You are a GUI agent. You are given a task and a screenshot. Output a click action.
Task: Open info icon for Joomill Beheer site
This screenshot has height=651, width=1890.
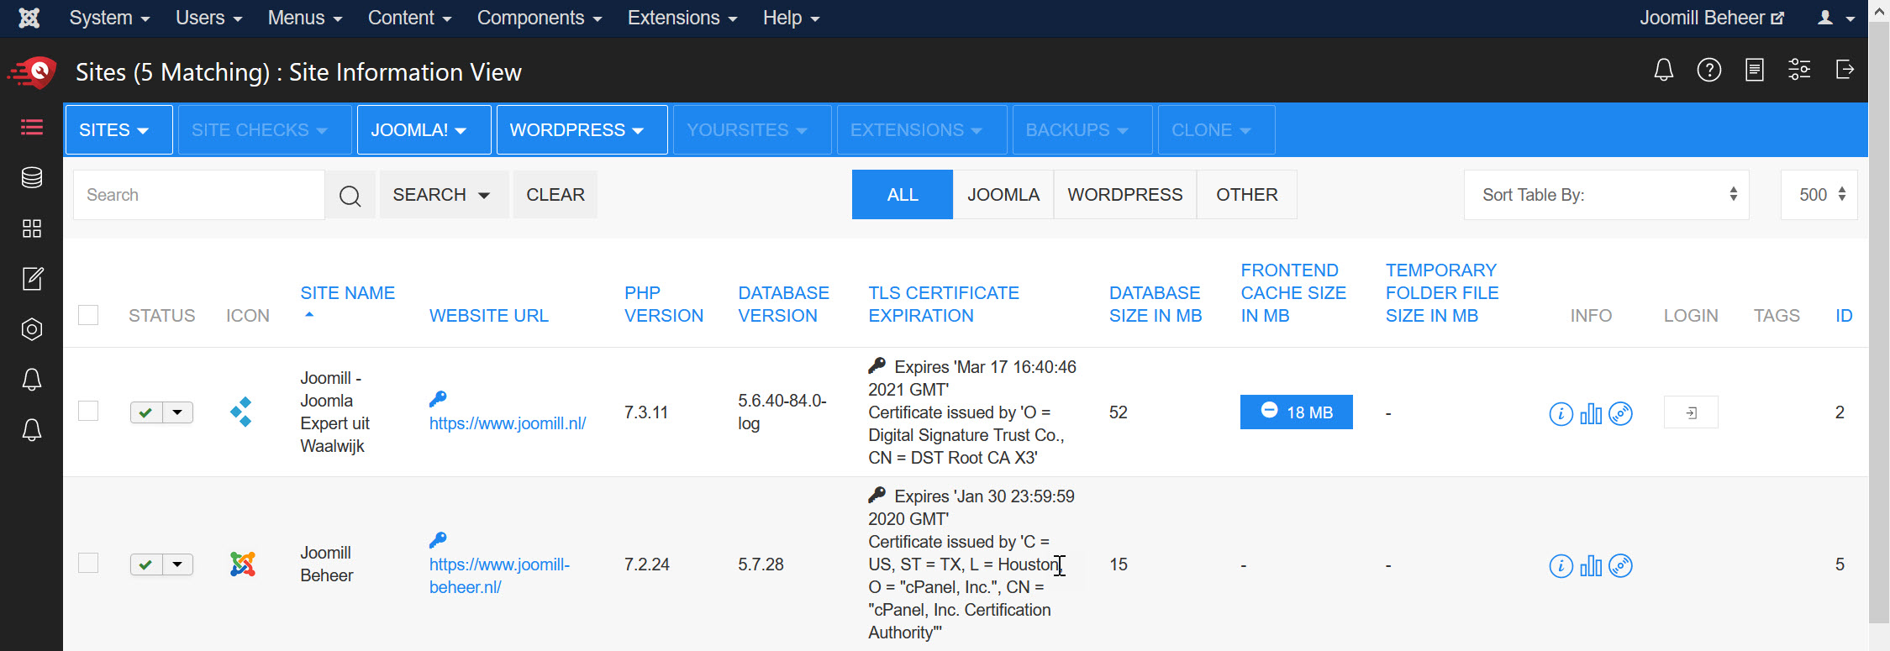[x=1561, y=566]
